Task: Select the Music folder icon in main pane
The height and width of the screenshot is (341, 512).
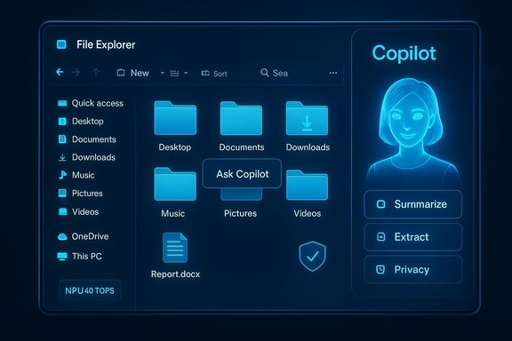Action: coord(175,184)
